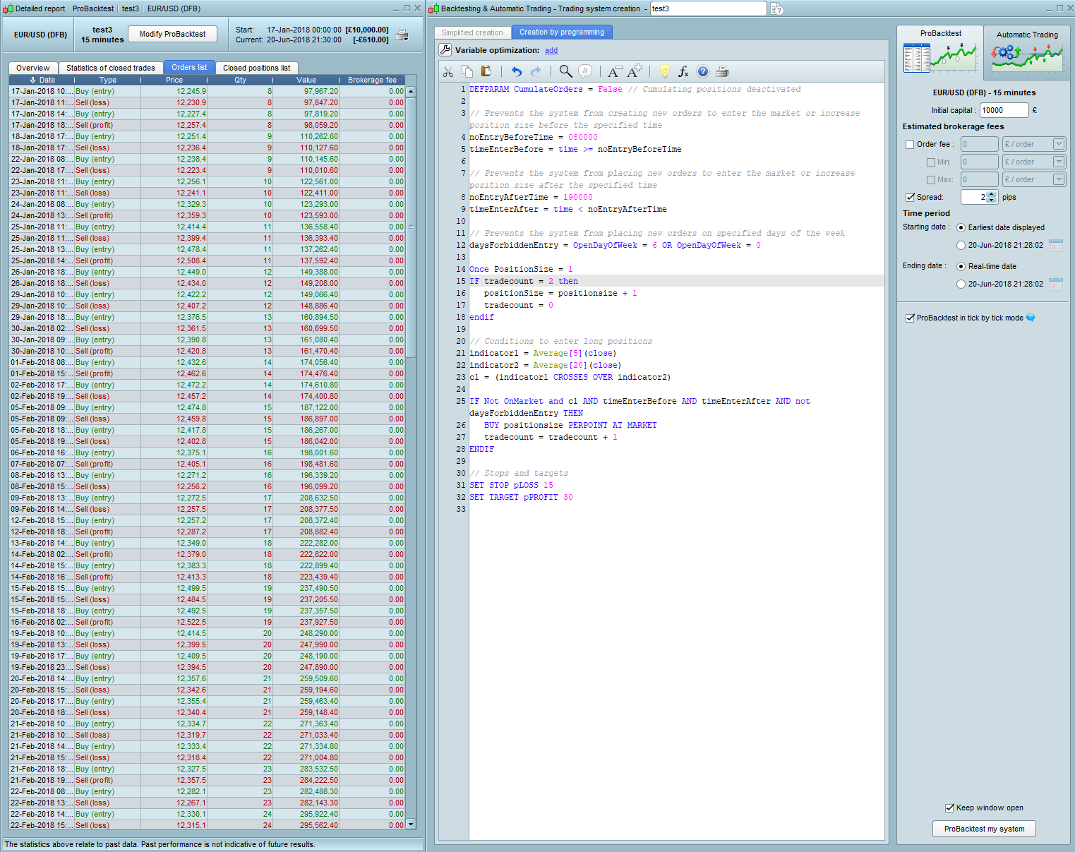
Task: Undo last edit with blue arrow icon
Action: point(517,71)
